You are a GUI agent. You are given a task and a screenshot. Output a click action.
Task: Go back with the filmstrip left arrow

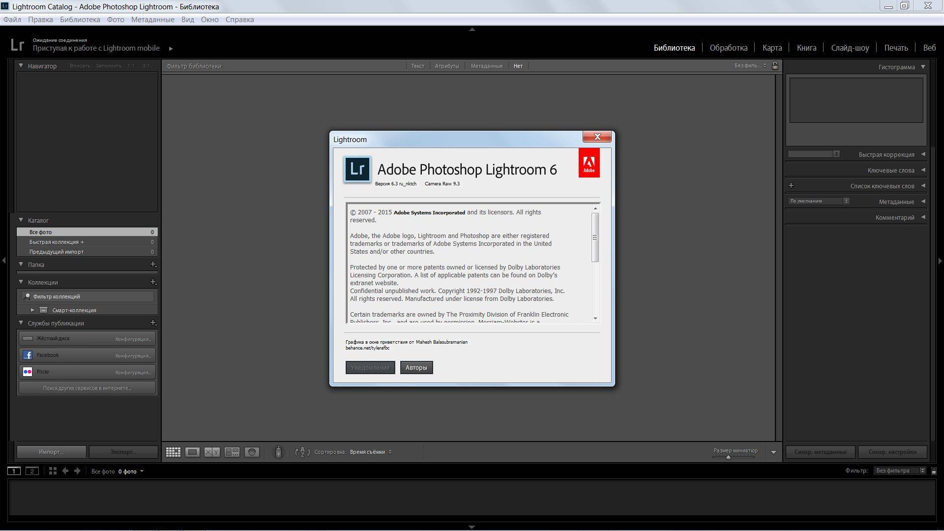coord(65,471)
